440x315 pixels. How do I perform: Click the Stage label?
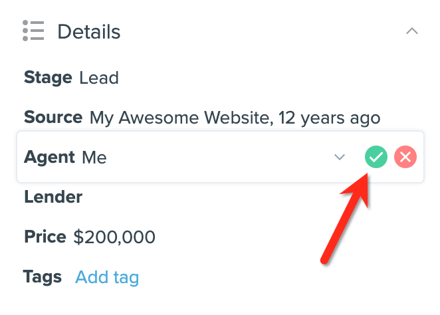pos(48,78)
